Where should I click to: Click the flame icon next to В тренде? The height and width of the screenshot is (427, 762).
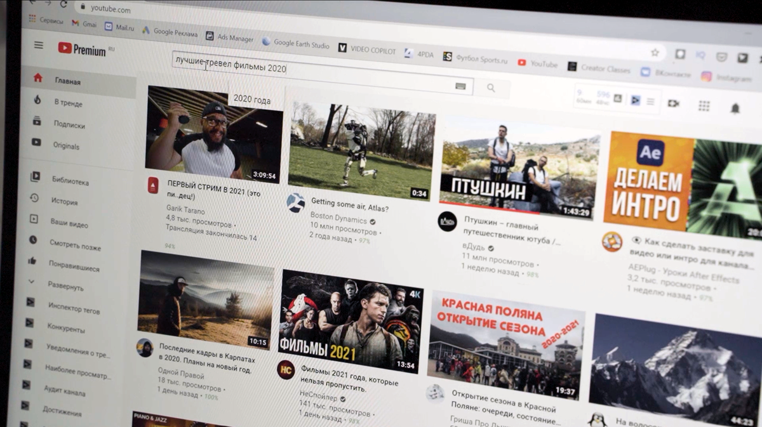[37, 100]
